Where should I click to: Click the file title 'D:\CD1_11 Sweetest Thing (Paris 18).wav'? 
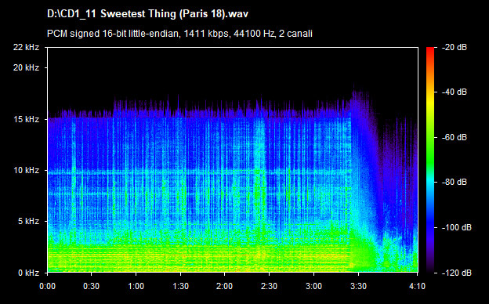point(147,14)
